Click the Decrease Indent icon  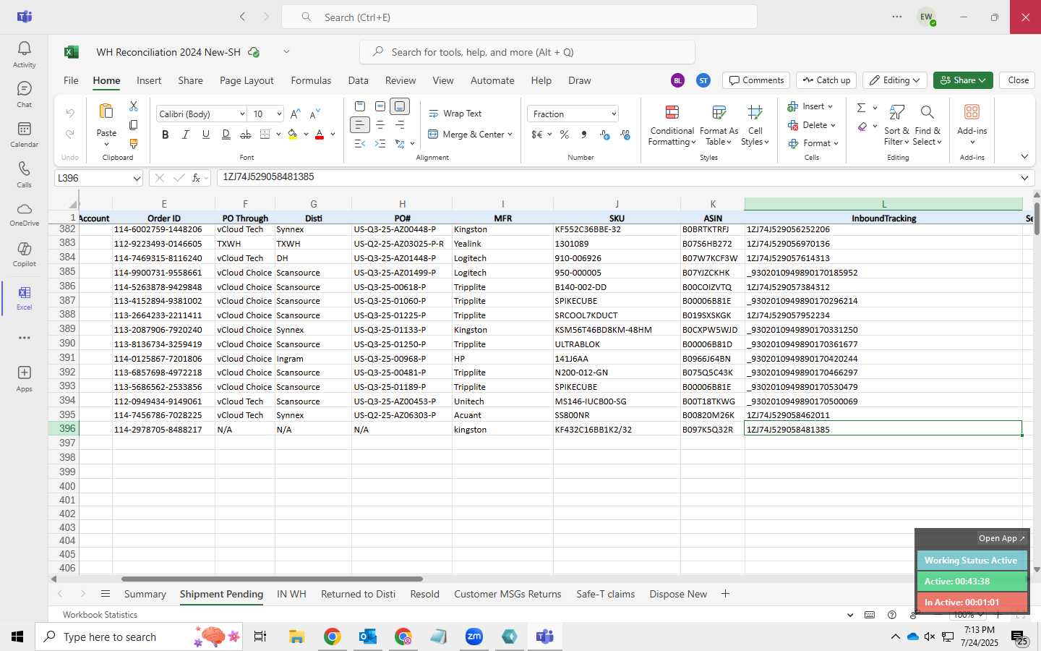(360, 143)
